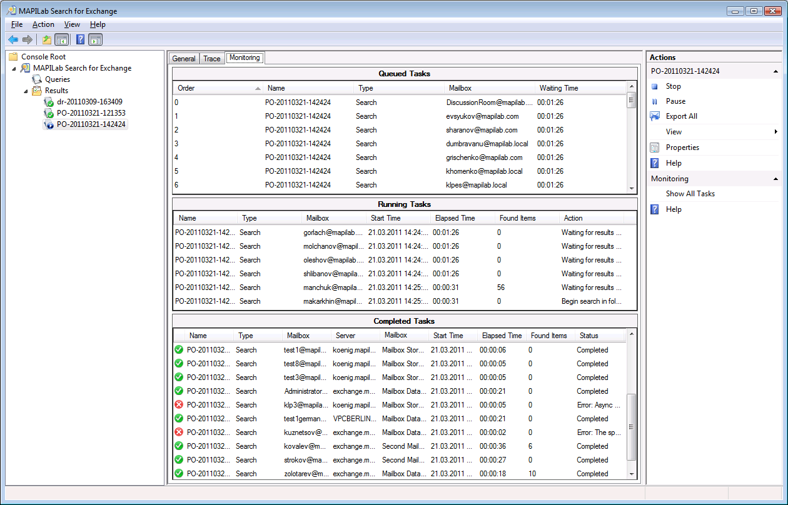
Task: Click the Completed Tasks scrollbar down arrow
Action: pos(631,474)
